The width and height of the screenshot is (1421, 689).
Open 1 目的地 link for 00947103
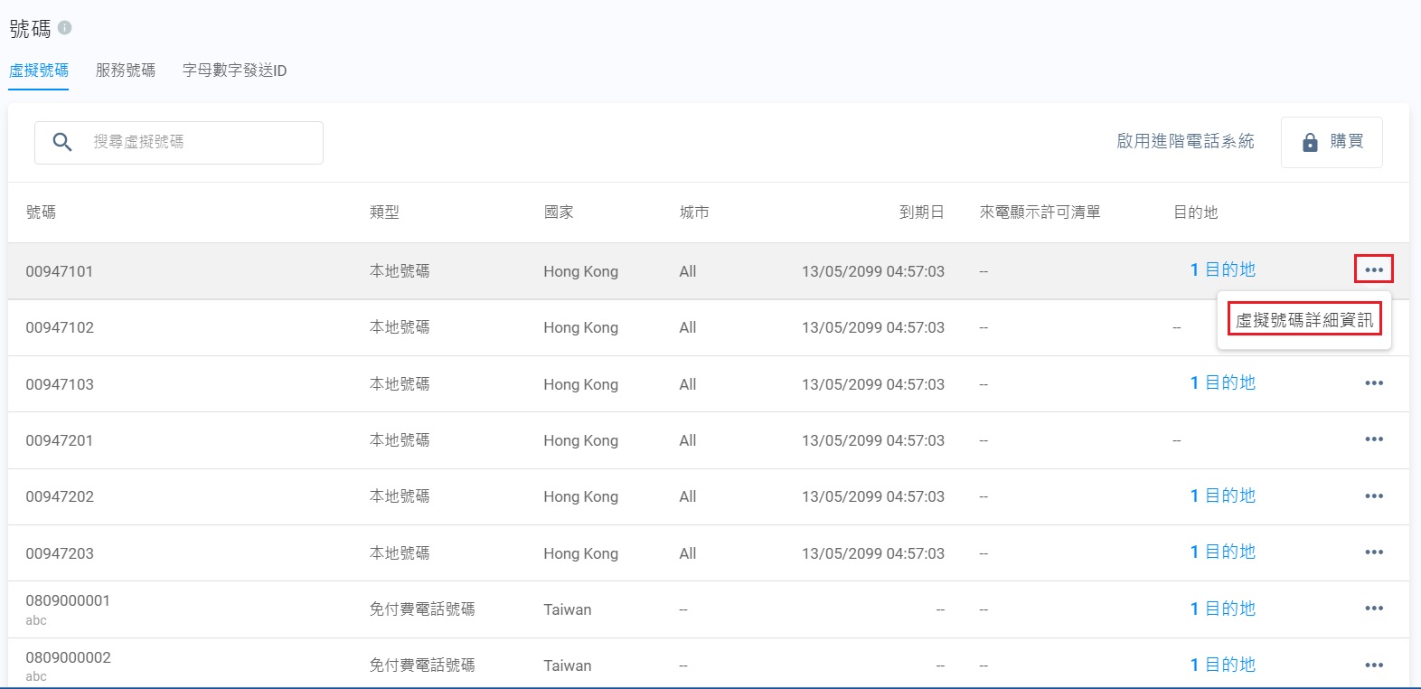tap(1222, 383)
